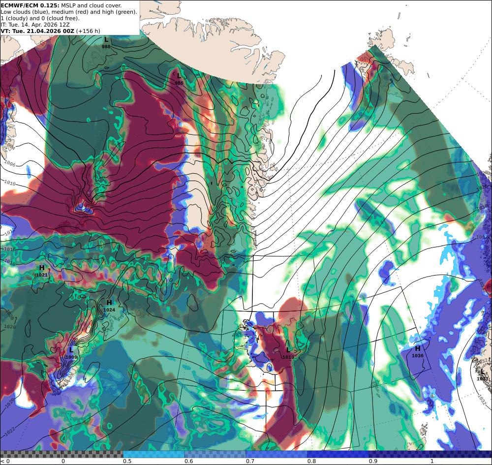Viewport: 492px width, 465px height.
Task: Select the IT: Tue. 14. Apr. 2026 12Z line
Action: (35, 25)
